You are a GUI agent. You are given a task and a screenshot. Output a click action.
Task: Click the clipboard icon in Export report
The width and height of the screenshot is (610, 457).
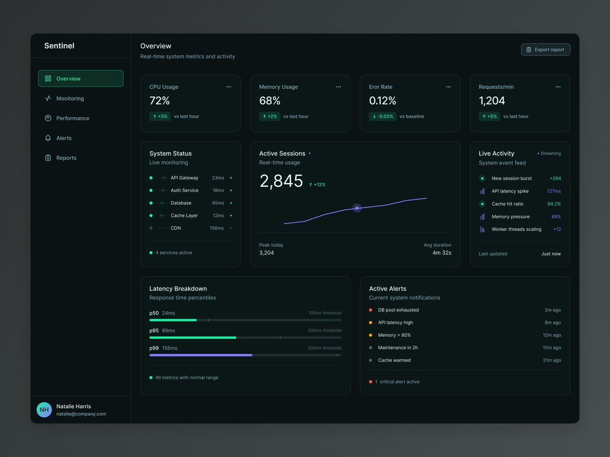(529, 50)
